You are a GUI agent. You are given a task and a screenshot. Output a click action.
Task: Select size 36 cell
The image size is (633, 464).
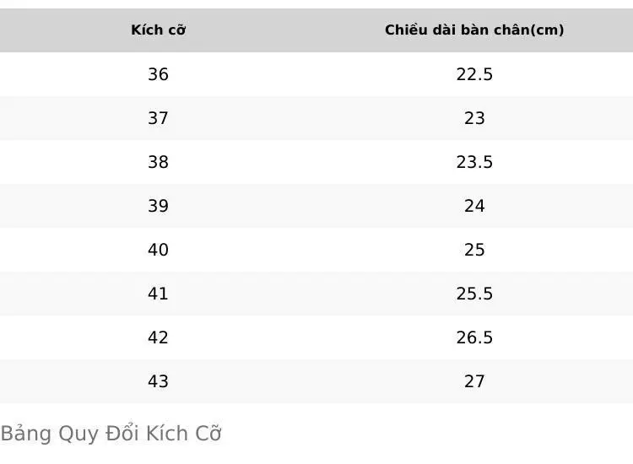(159, 74)
